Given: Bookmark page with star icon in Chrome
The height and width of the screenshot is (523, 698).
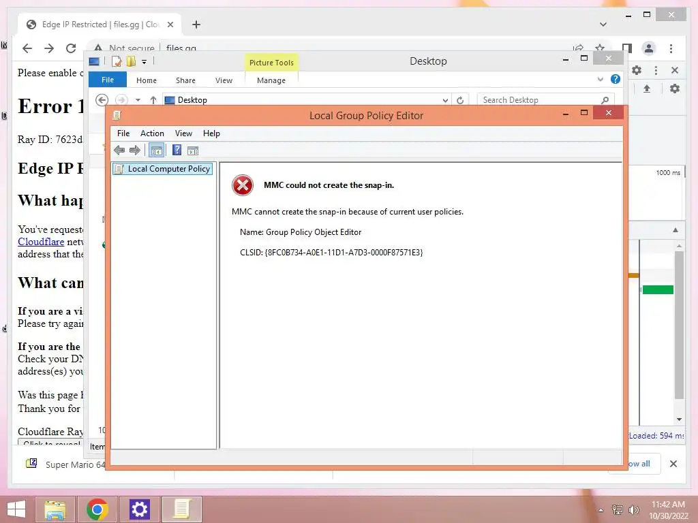Looking at the screenshot, I should point(600,48).
